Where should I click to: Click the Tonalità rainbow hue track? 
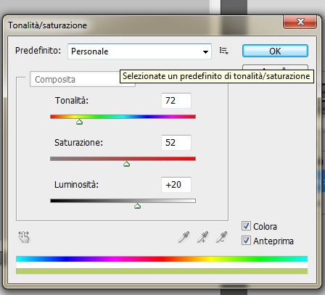click(123, 117)
